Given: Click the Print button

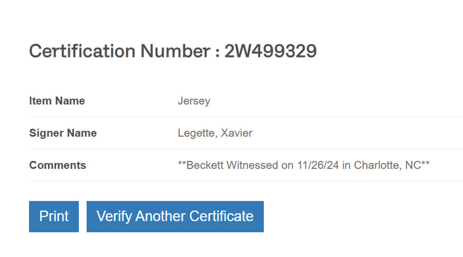Looking at the screenshot, I should click(x=54, y=216).
